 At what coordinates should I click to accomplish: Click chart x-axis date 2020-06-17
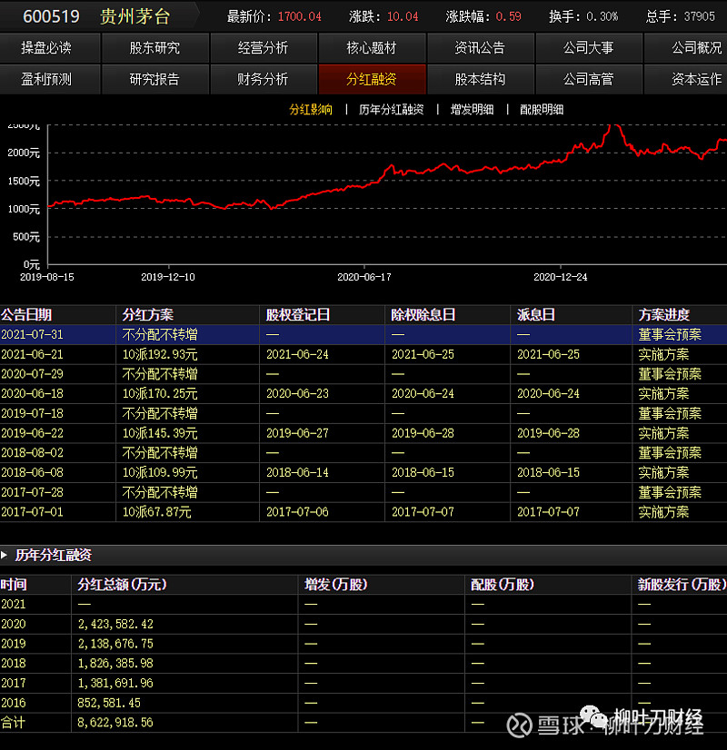point(364,277)
